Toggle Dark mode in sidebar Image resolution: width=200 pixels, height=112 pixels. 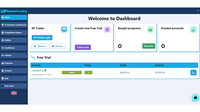(14, 86)
